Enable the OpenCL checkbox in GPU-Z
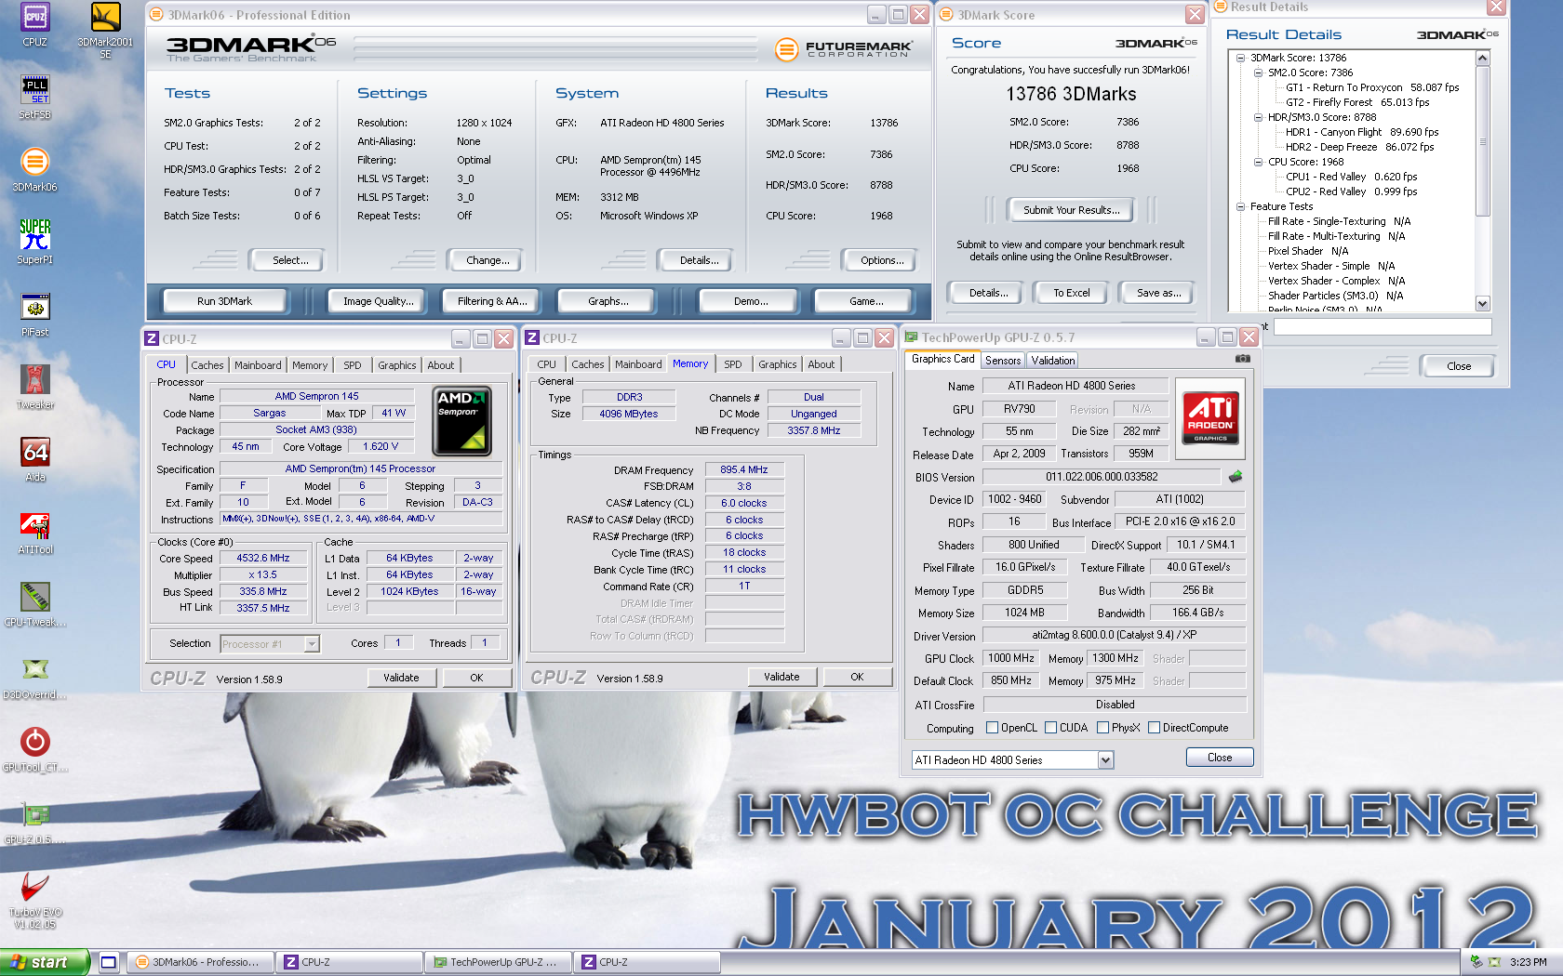 coord(992,728)
